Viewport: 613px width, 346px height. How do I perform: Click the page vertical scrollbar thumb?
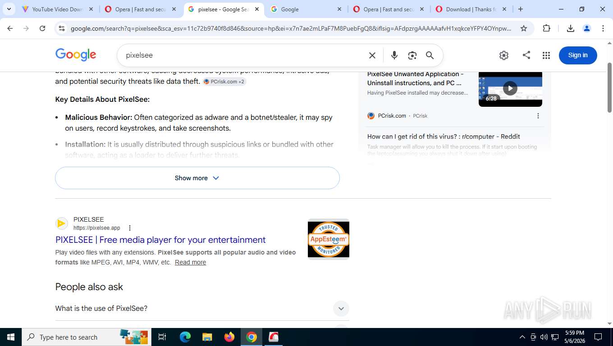610,88
